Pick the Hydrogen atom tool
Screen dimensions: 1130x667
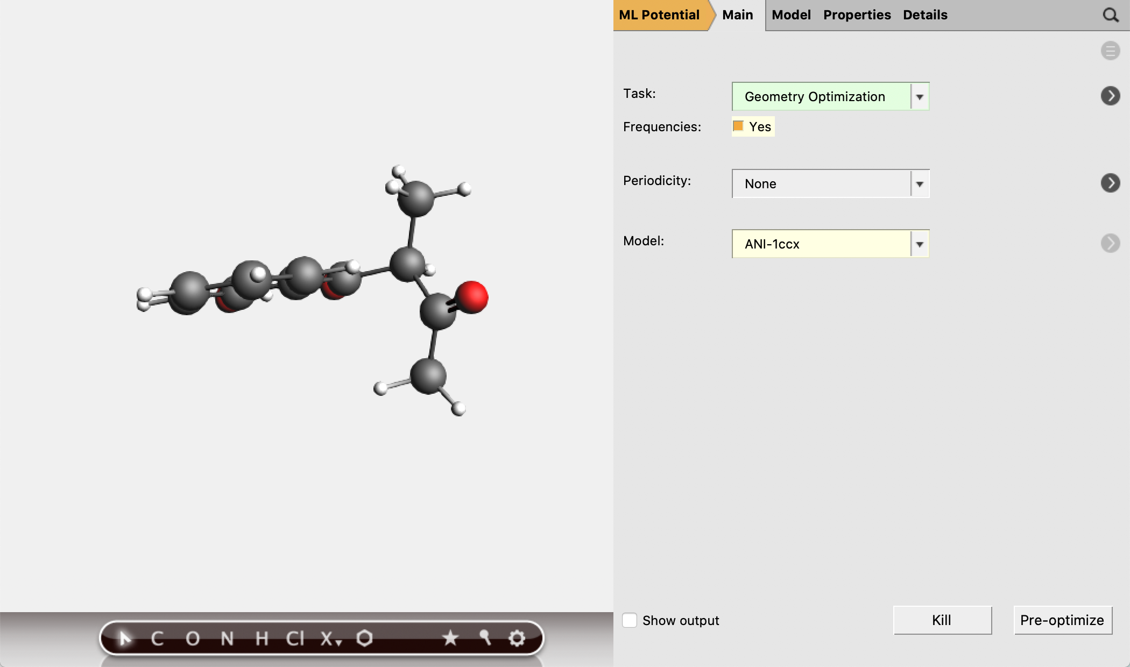[x=262, y=638]
